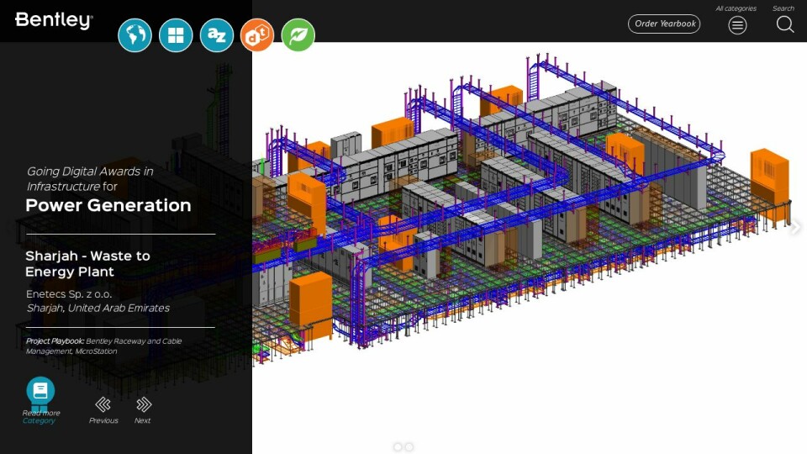Click the Read more Category book icon
This screenshot has width=807, height=454.
[x=40, y=391]
